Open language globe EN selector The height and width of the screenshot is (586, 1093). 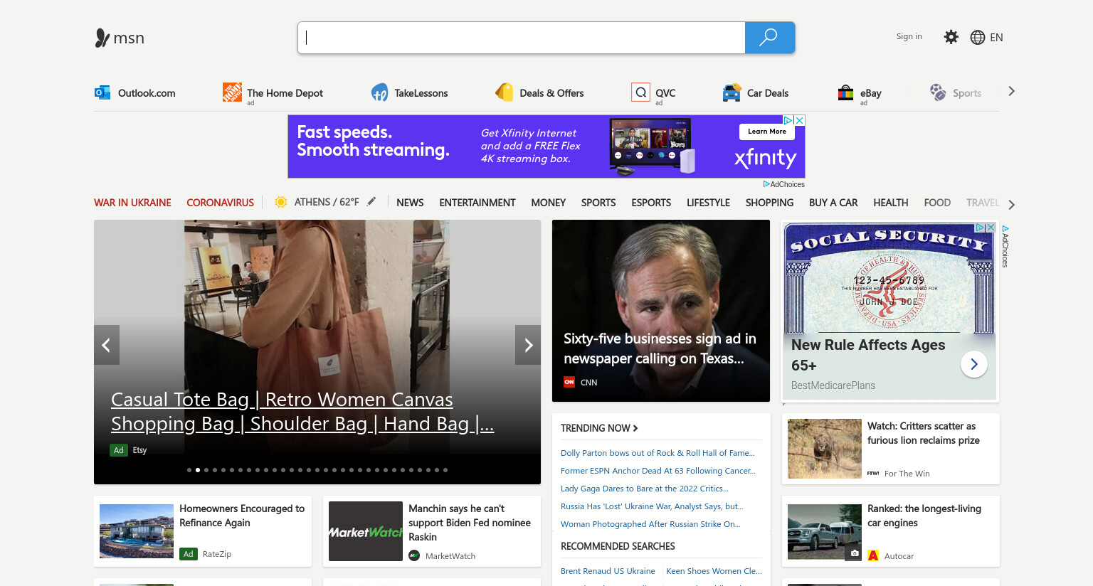(987, 38)
